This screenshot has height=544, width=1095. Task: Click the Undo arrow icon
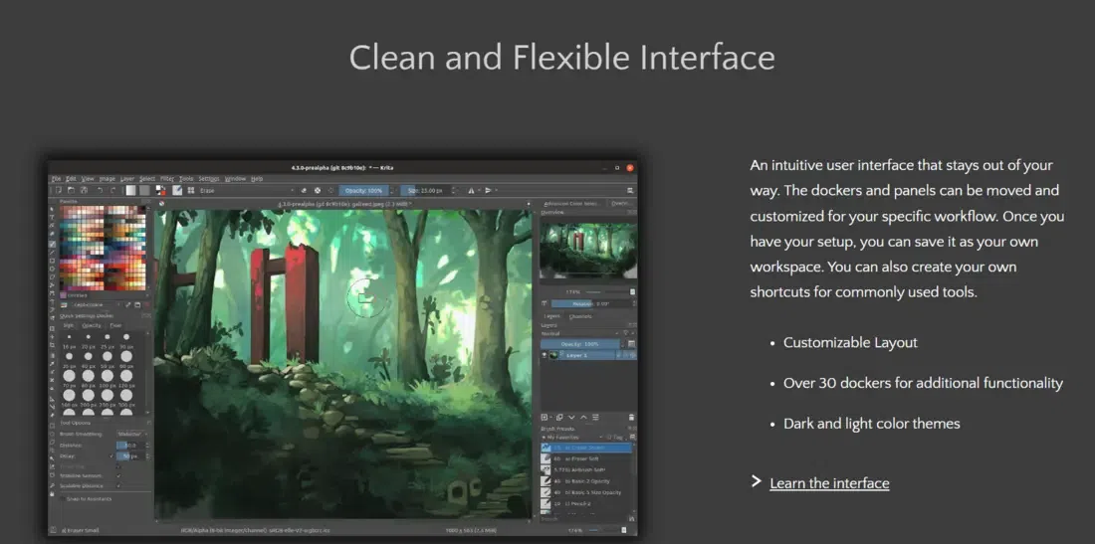pos(100,190)
